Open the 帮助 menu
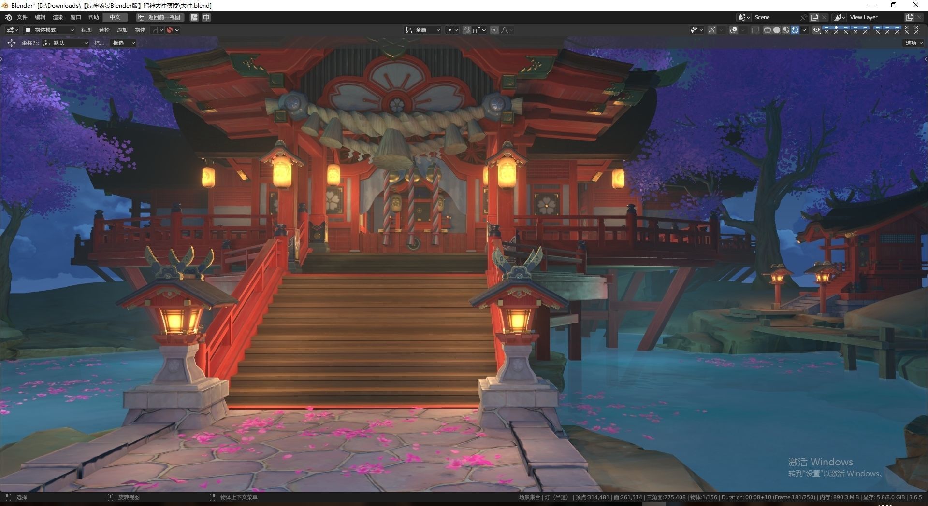The image size is (928, 506). click(x=94, y=17)
